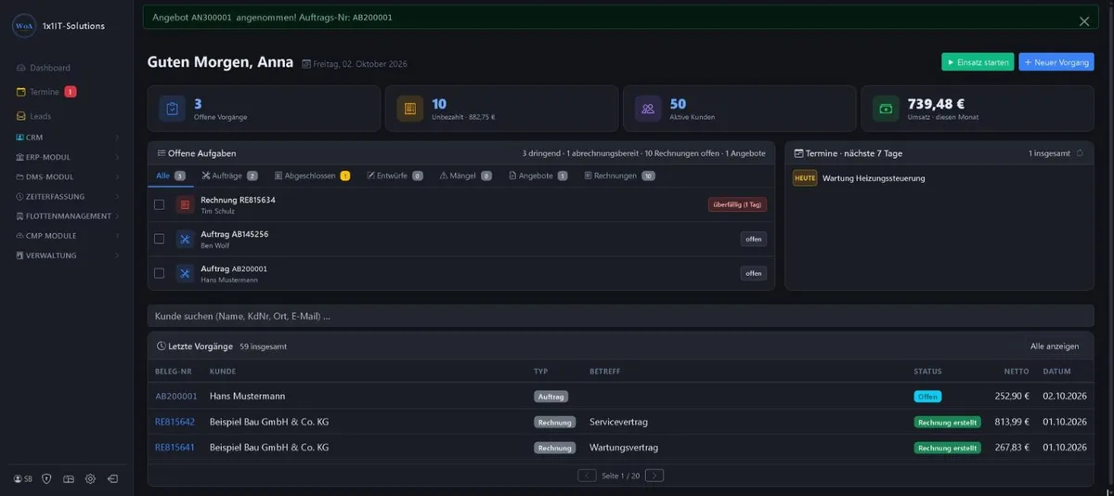1114x496 pixels.
Task: Refresh Termine panel via circular arrow icon
Action: (1080, 153)
